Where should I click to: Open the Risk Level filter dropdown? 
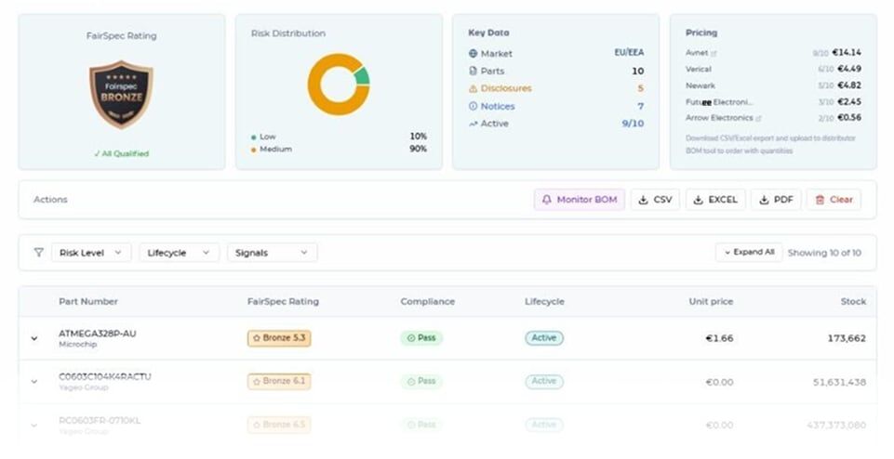click(91, 253)
